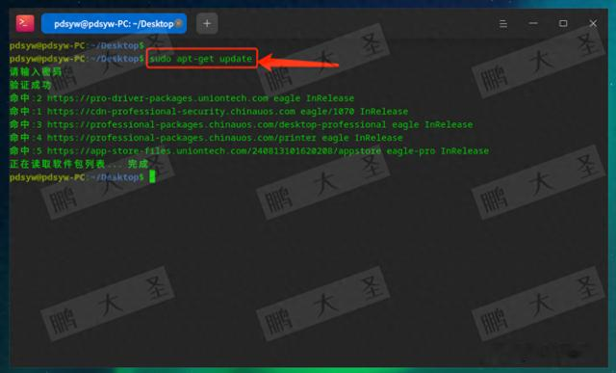Close the terminal window
616x373 pixels.
pyautogui.click(x=593, y=23)
